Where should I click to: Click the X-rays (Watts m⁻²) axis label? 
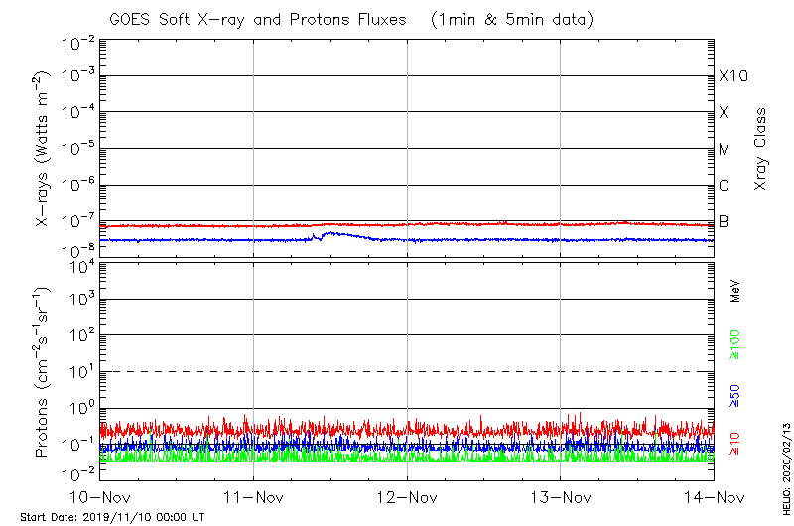tap(44, 149)
